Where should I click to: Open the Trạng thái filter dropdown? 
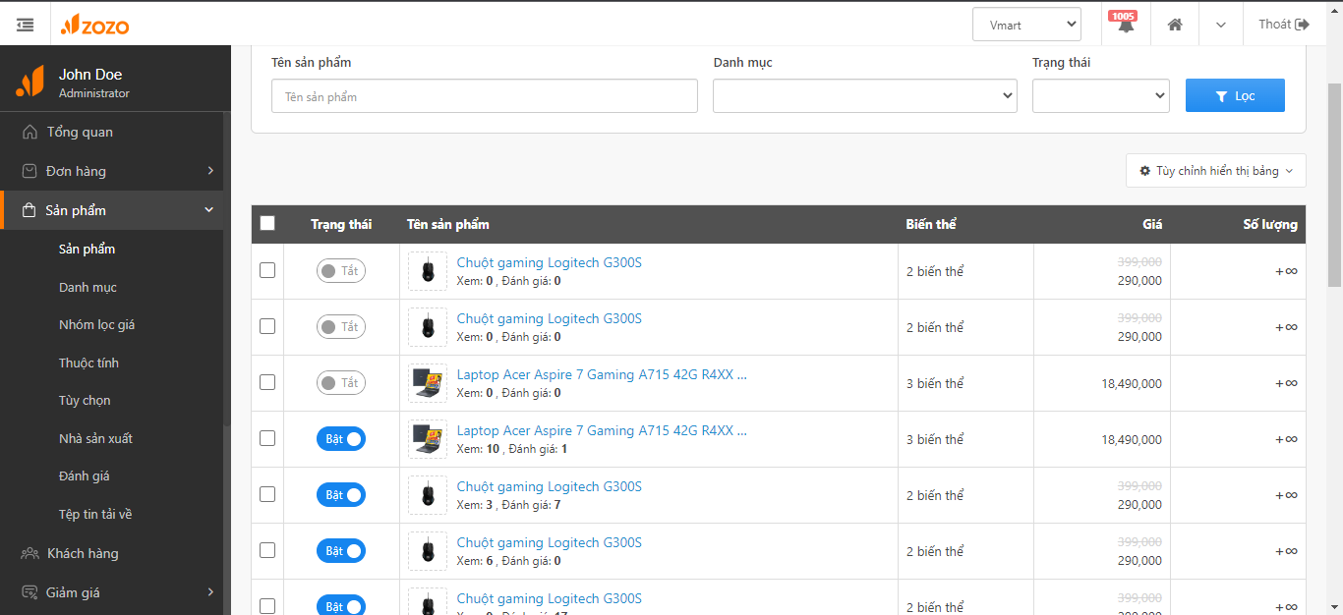click(1101, 95)
